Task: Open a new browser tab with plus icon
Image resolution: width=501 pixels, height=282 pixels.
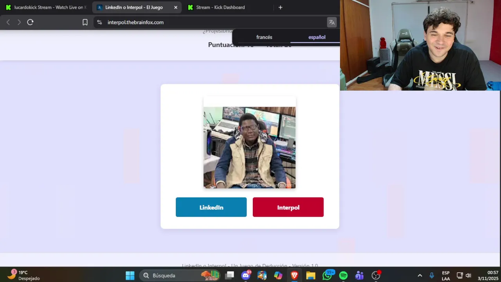Action: [x=280, y=7]
